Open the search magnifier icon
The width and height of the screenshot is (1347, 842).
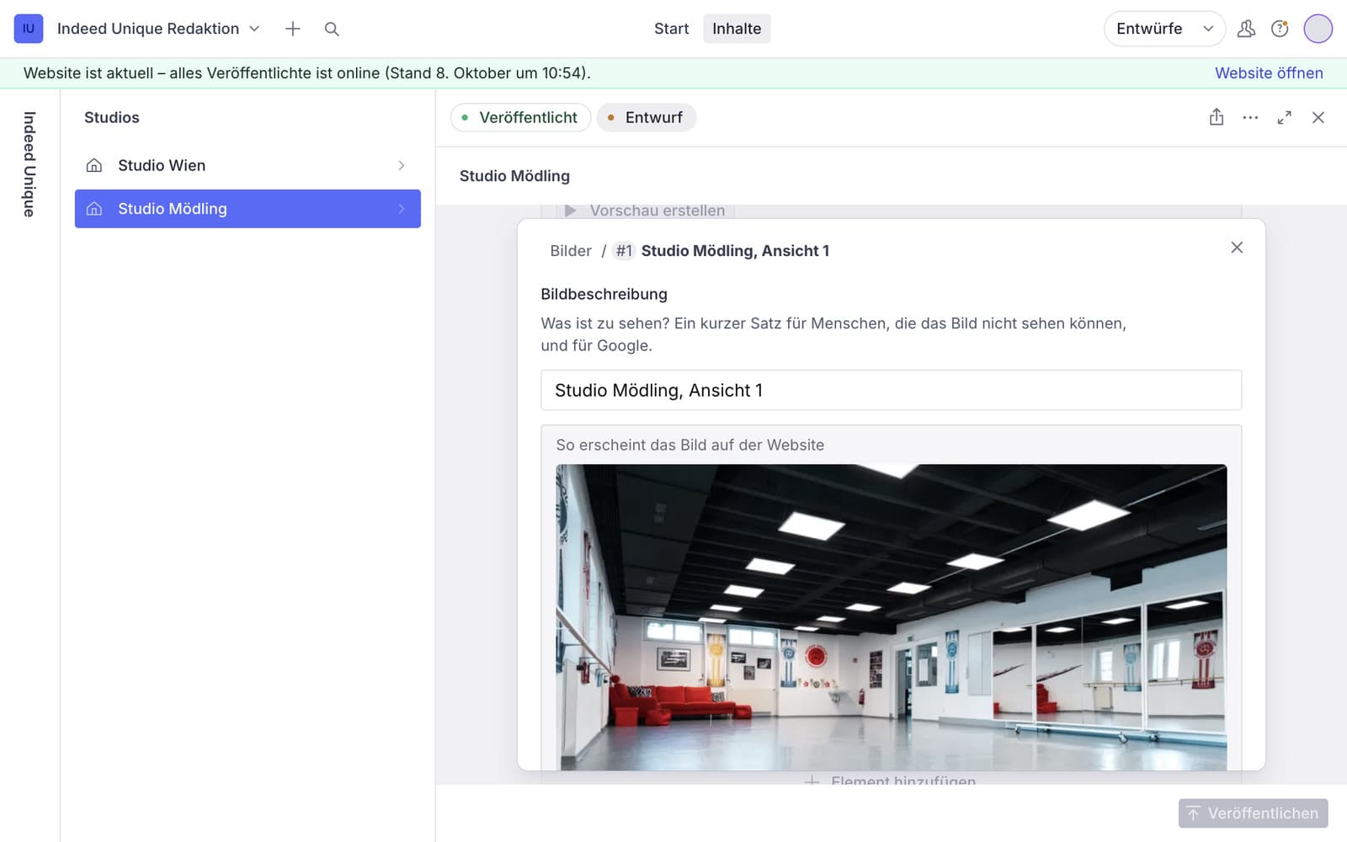(332, 29)
